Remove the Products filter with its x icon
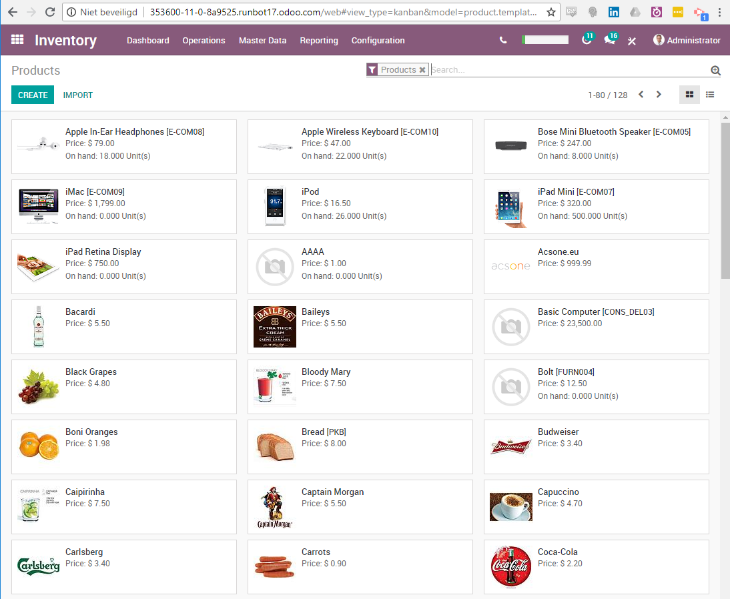Screen dimensions: 730x599 pos(421,69)
